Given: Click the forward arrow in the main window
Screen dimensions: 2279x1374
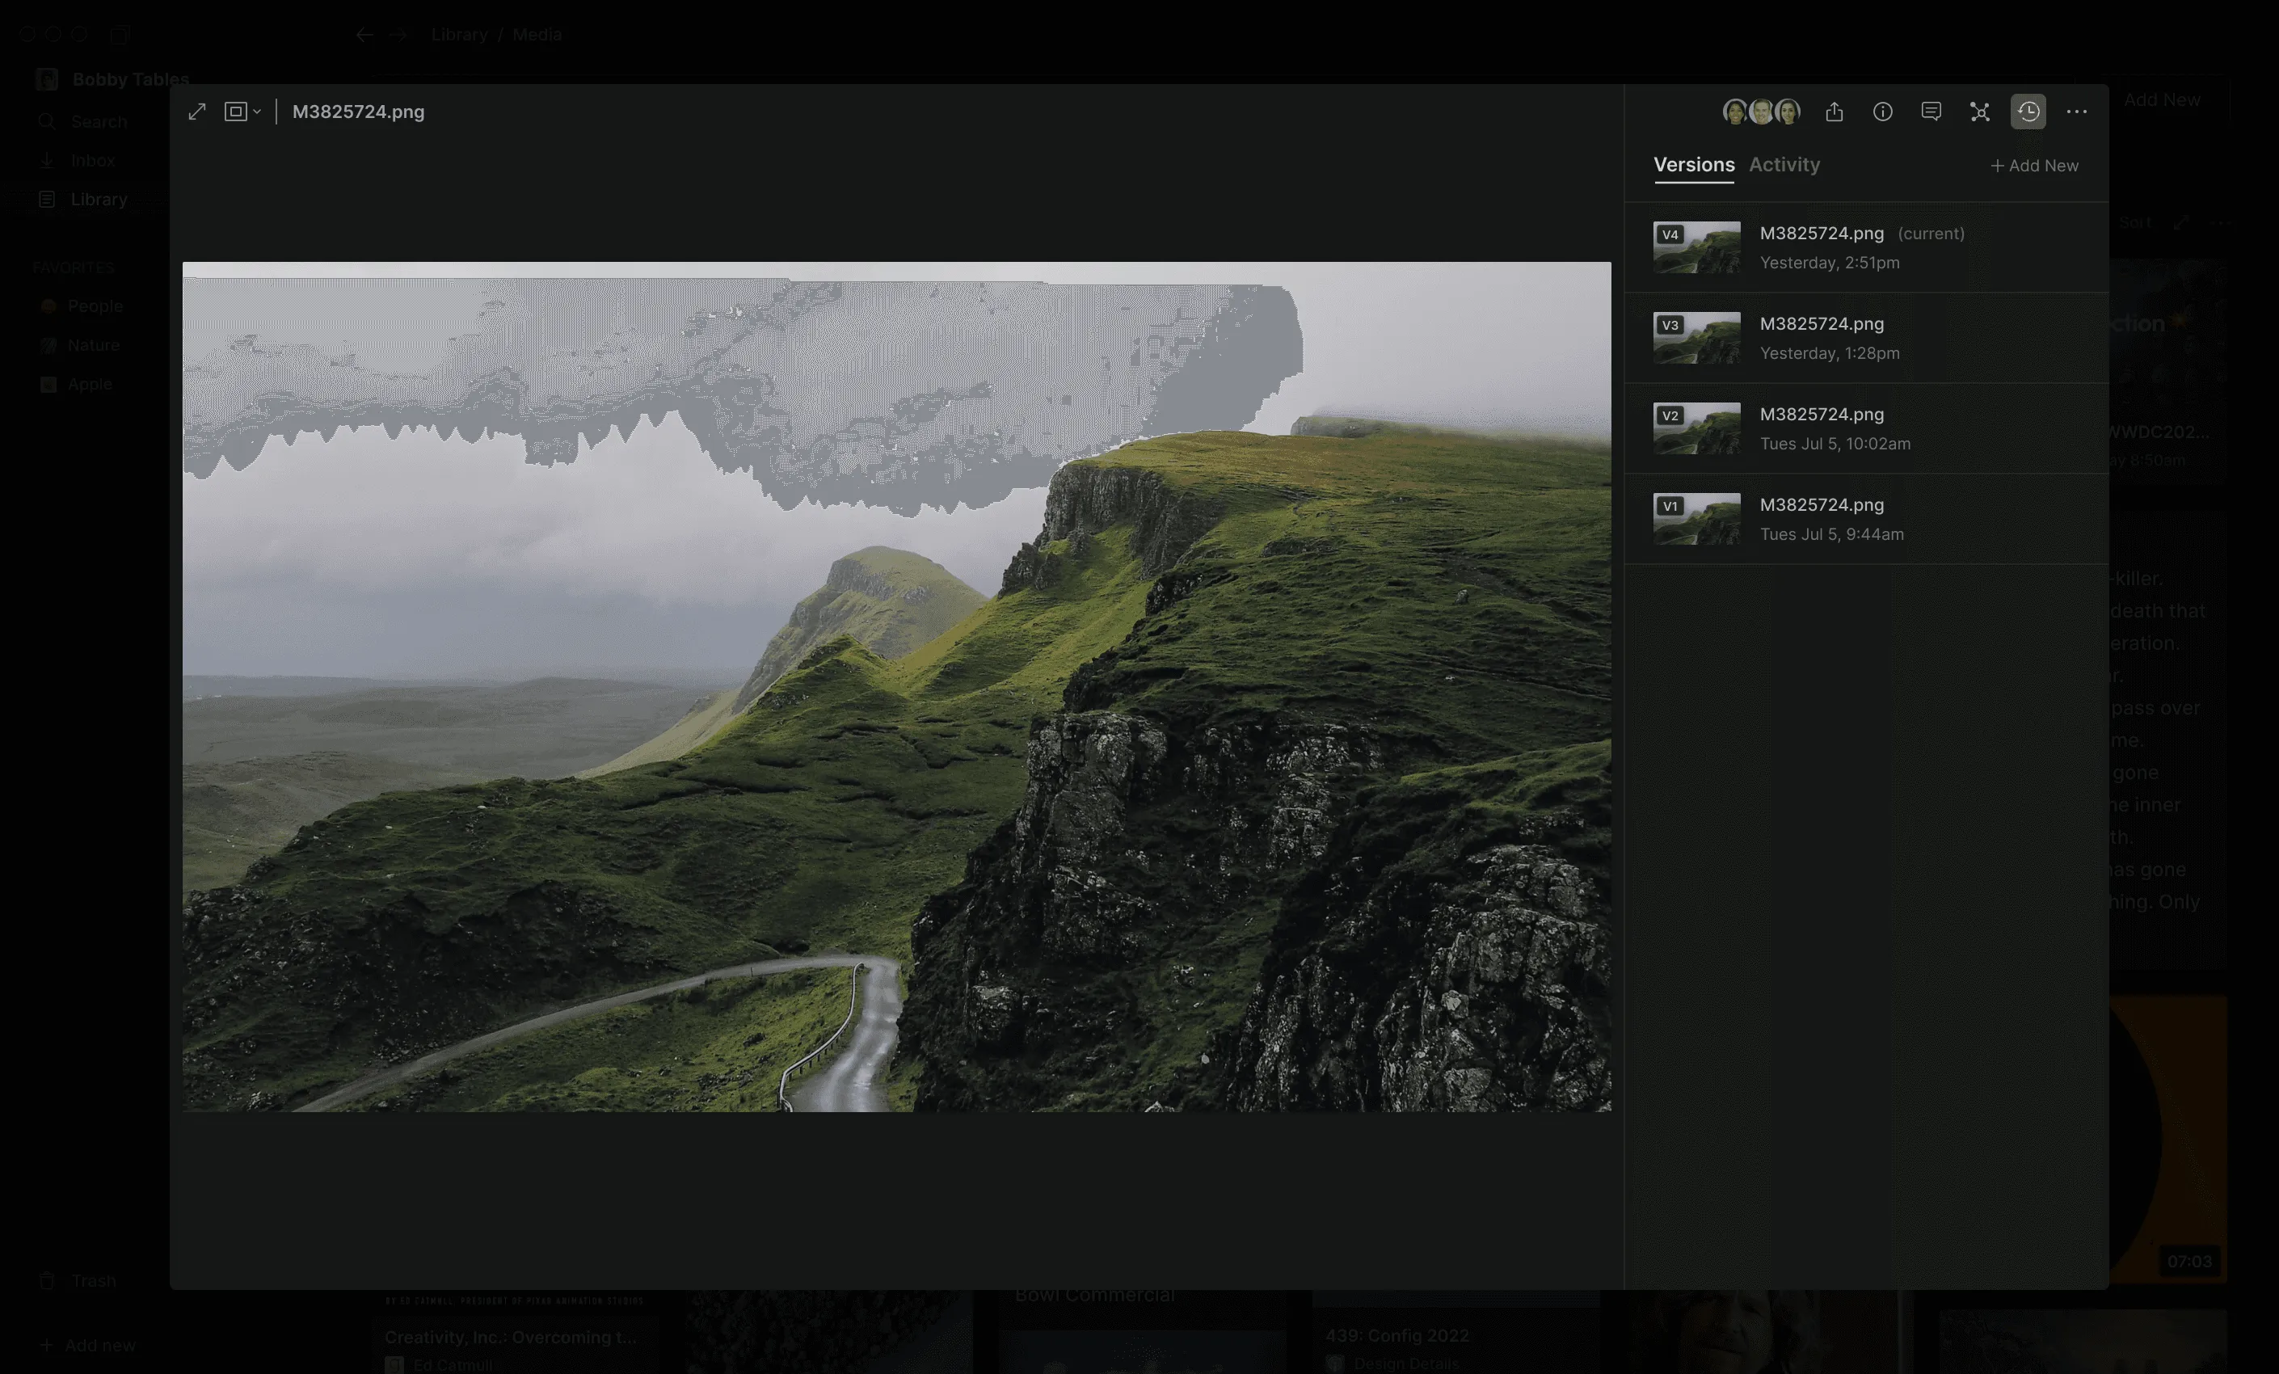Looking at the screenshot, I should coord(398,36).
